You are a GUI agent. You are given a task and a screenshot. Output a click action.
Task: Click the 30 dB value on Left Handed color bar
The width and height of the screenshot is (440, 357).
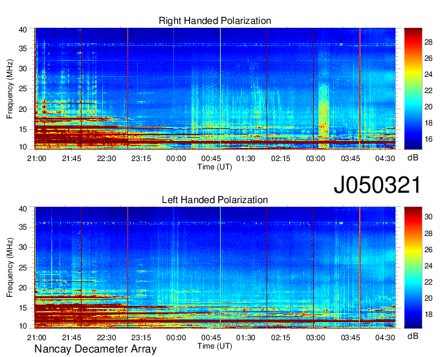coord(428,217)
